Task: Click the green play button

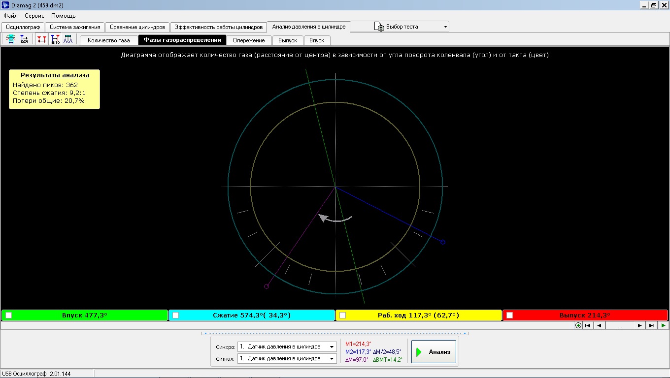Action: click(663, 325)
